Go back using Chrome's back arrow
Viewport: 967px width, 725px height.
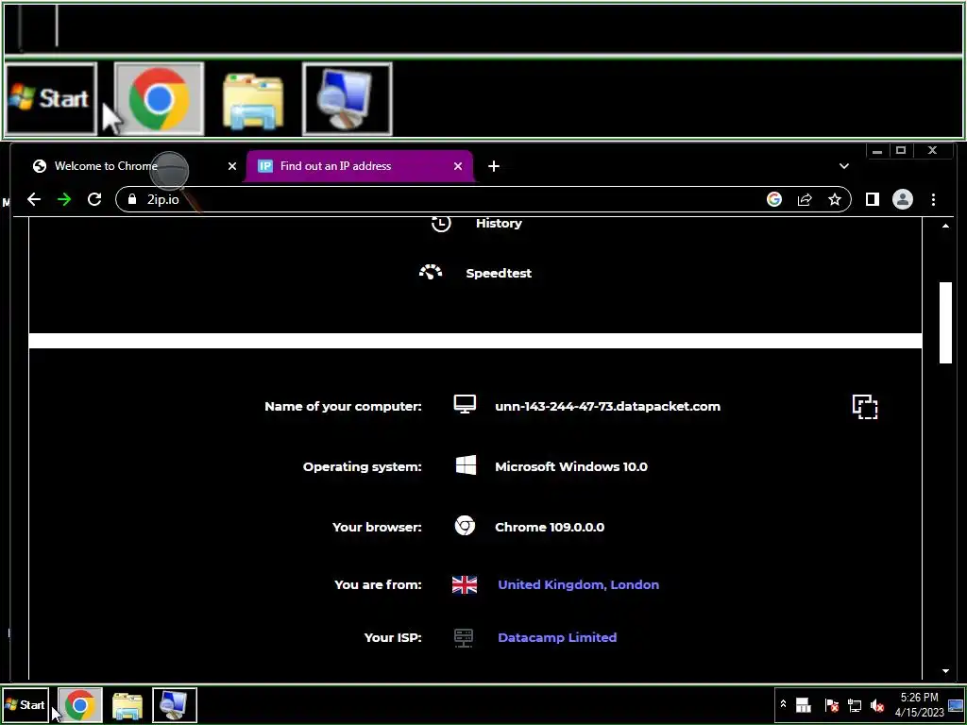[34, 199]
